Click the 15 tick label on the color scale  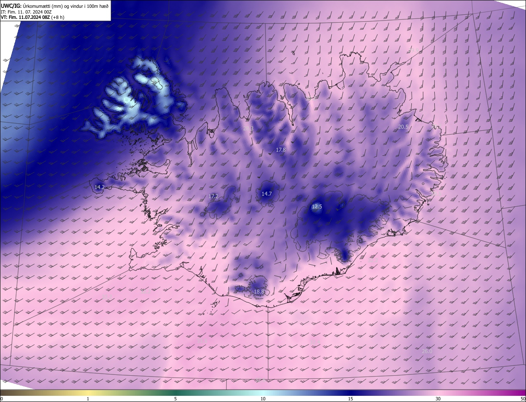[351, 399]
